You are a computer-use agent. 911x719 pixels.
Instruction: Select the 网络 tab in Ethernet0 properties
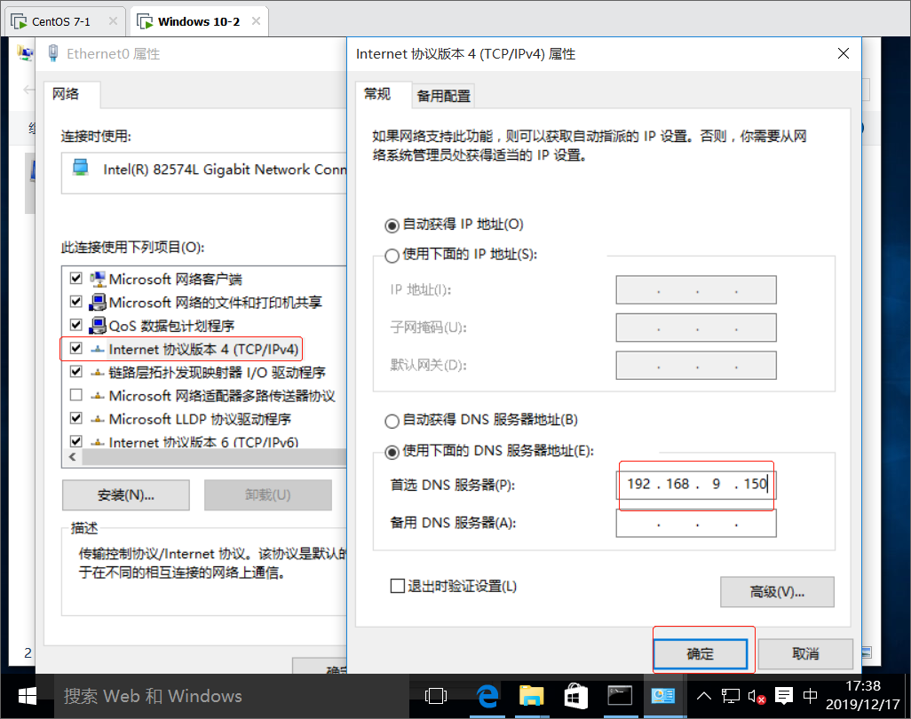pyautogui.click(x=66, y=94)
